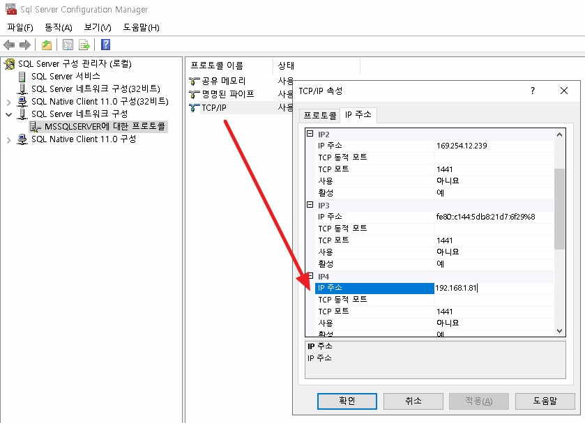This screenshot has height=423, width=585.
Task: Open the 동작(A) menu
Action: tap(59, 28)
